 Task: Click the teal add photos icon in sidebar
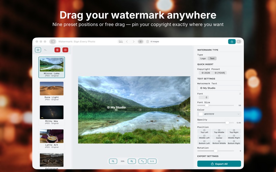(x=38, y=50)
